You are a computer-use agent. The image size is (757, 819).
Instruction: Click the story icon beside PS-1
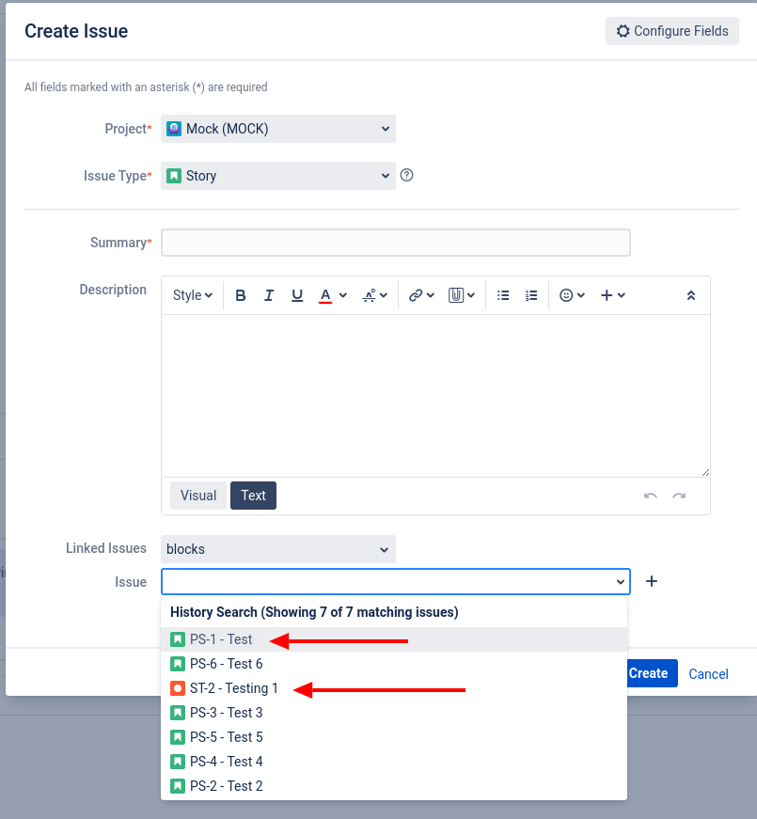(x=178, y=639)
